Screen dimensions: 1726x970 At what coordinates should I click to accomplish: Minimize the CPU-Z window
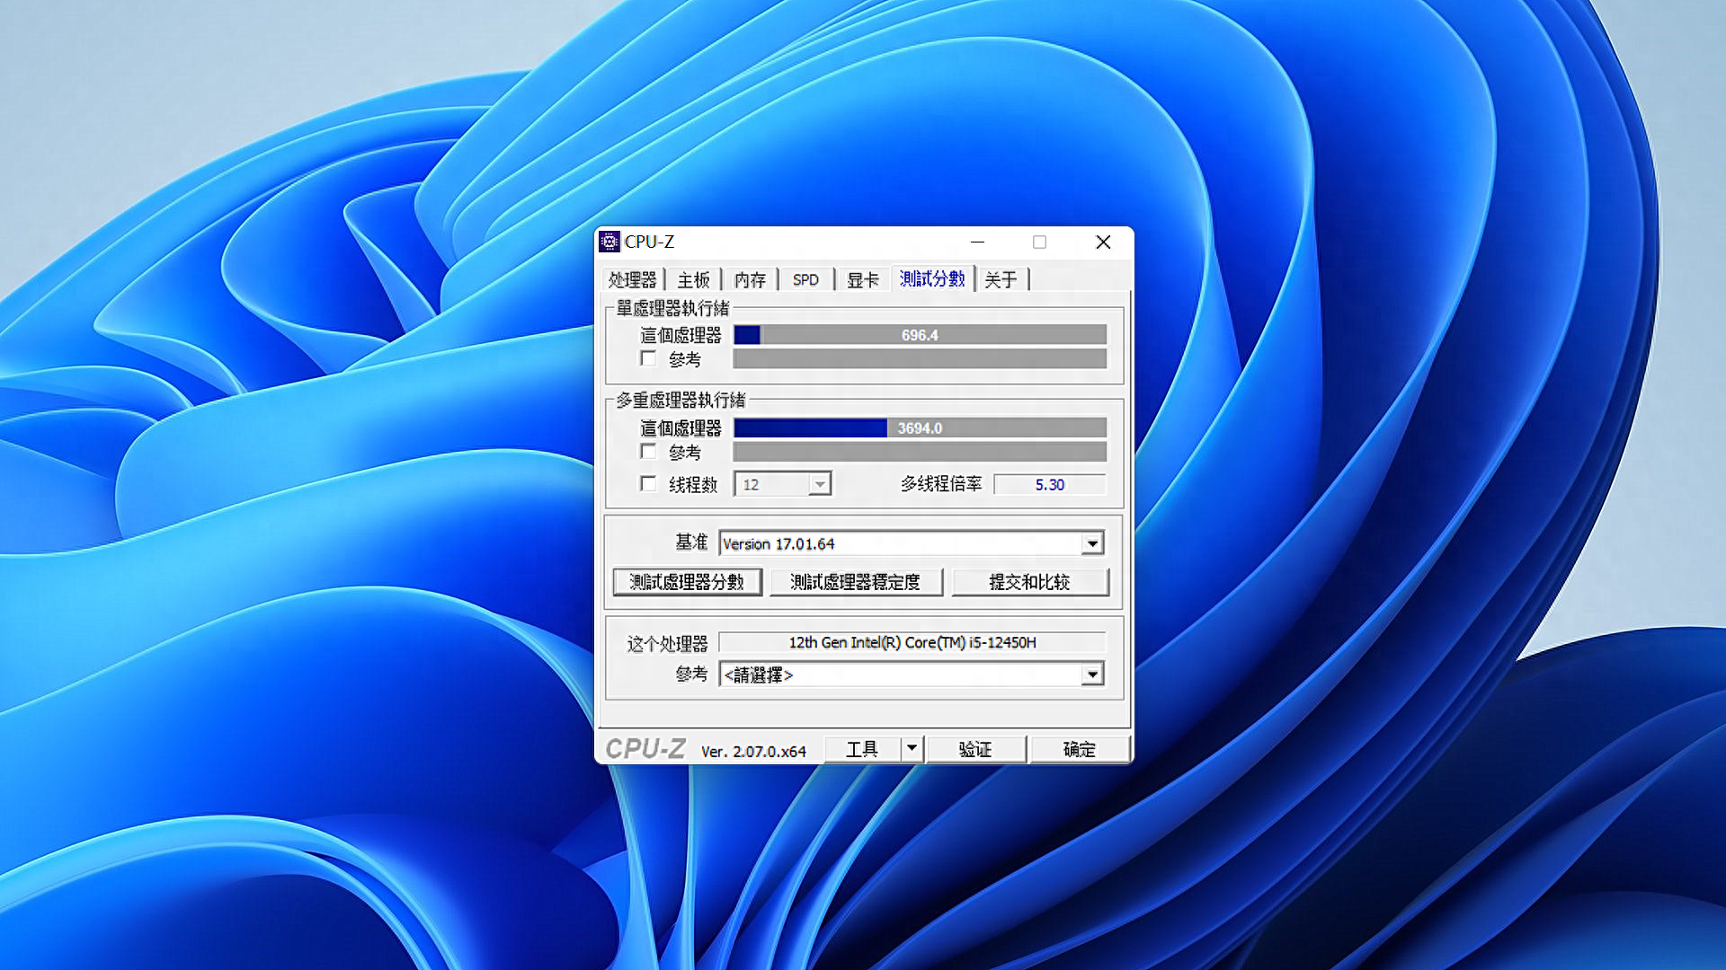(978, 242)
